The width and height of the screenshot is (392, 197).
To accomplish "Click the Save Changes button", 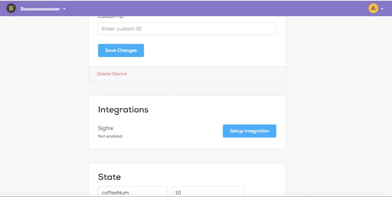I will [121, 50].
